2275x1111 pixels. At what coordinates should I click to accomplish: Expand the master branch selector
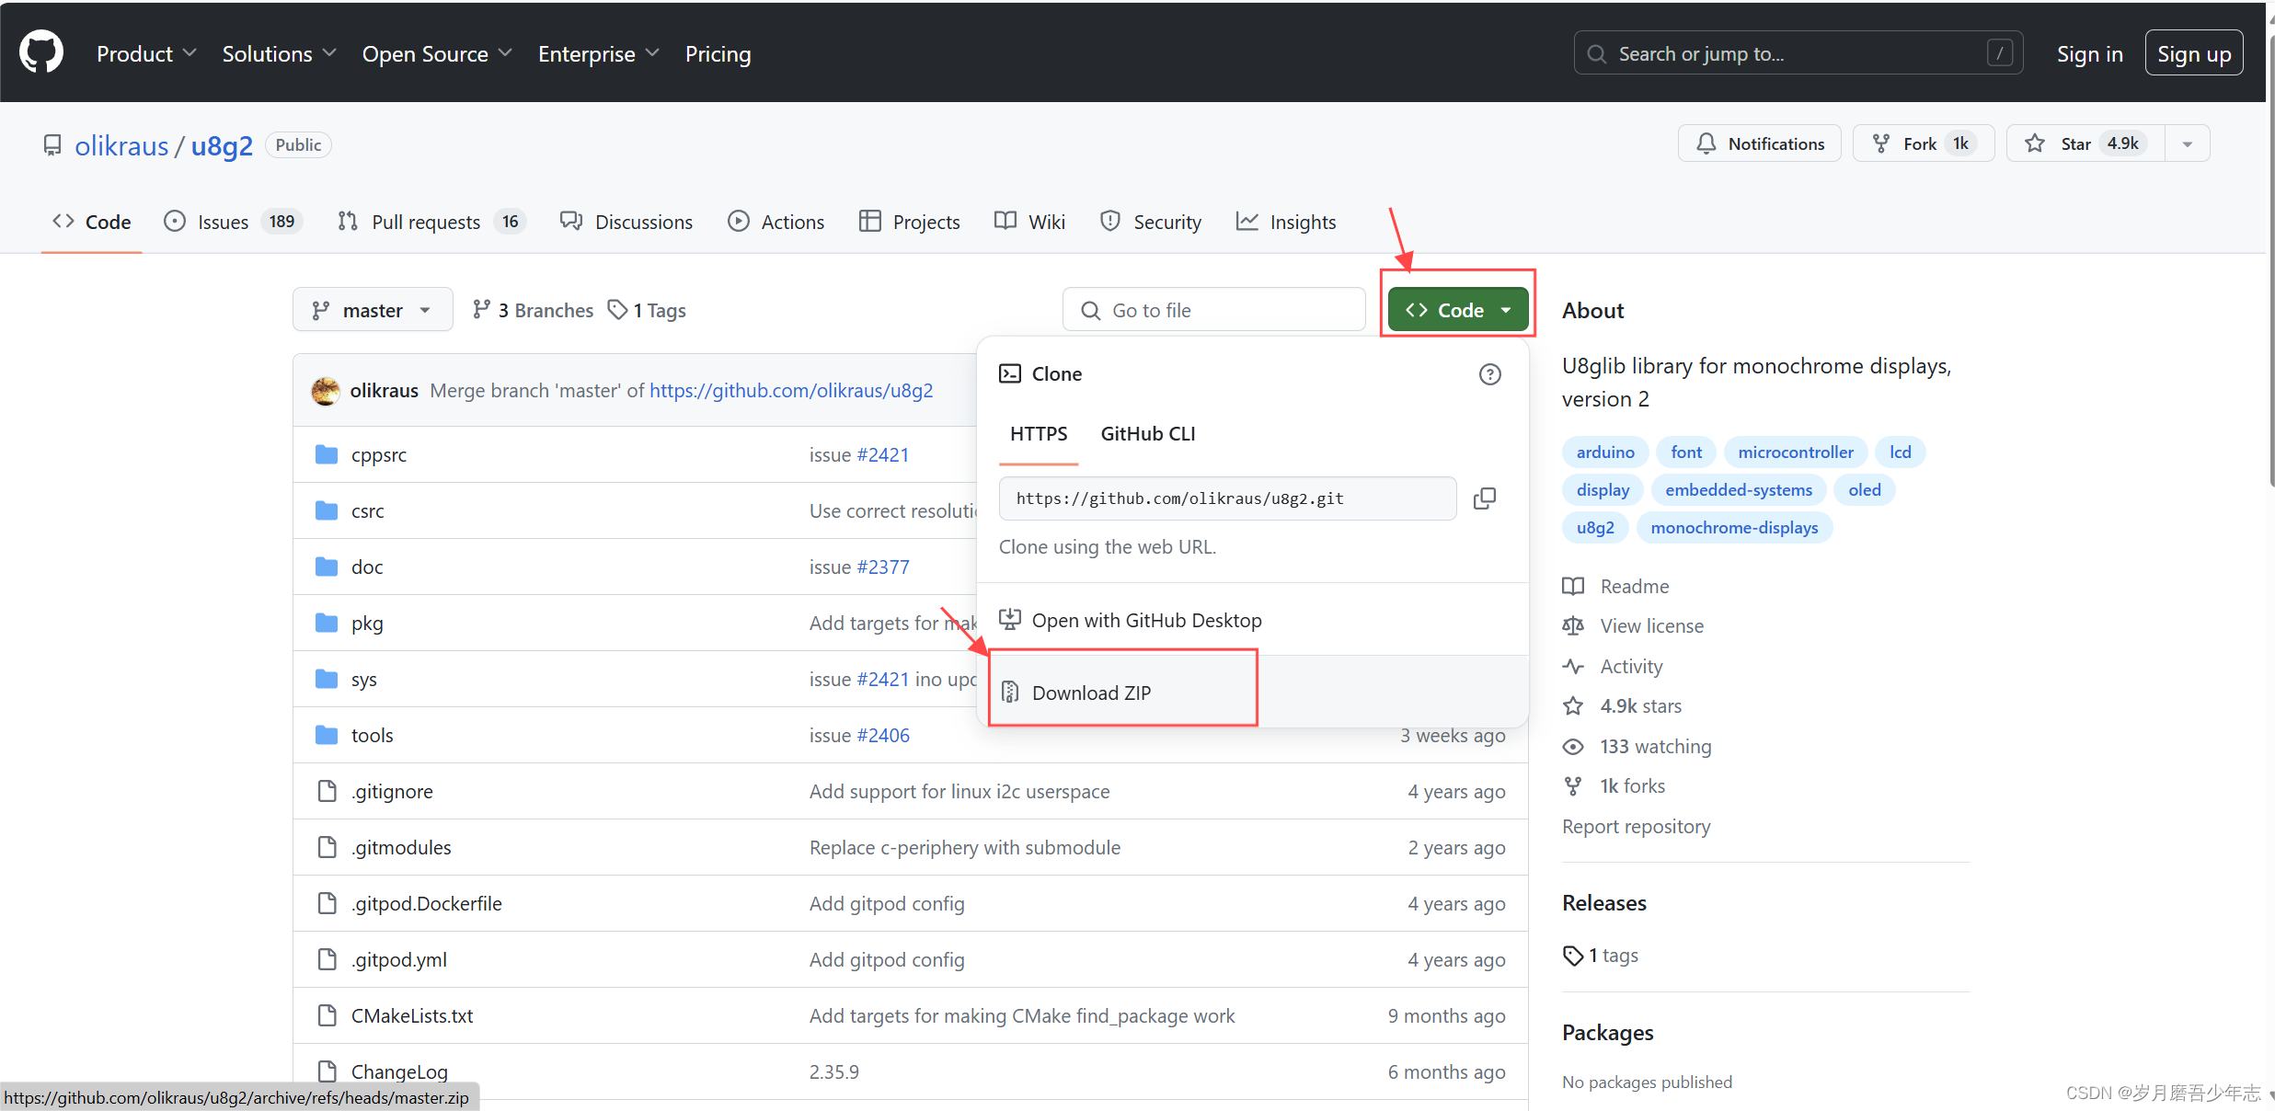(x=373, y=310)
